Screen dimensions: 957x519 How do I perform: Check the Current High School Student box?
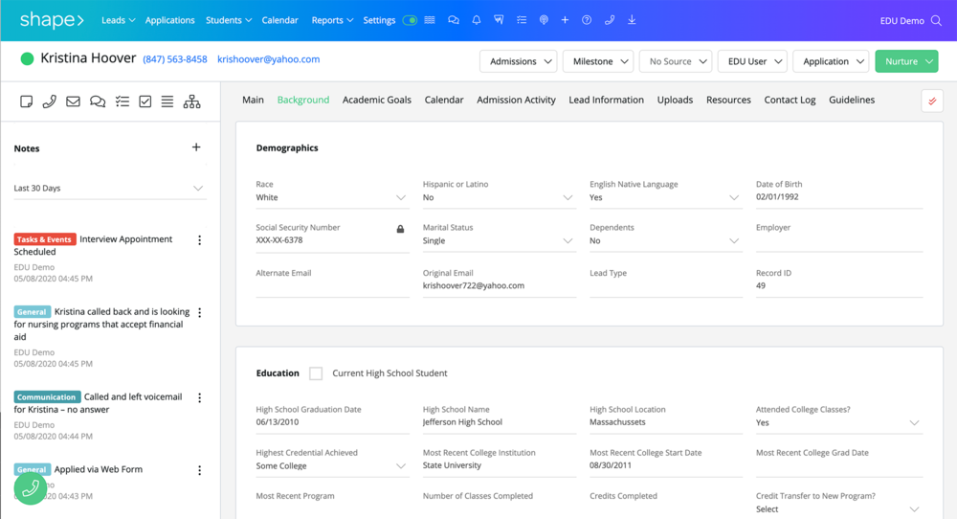point(316,373)
